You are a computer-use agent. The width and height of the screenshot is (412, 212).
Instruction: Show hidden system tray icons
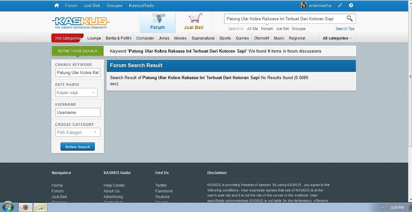coord(383,208)
